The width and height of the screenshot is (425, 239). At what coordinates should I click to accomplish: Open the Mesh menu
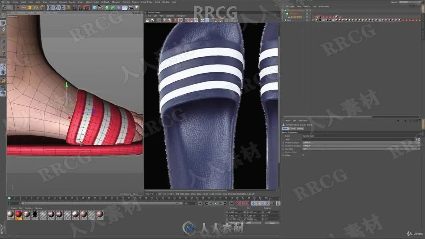click(38, 2)
